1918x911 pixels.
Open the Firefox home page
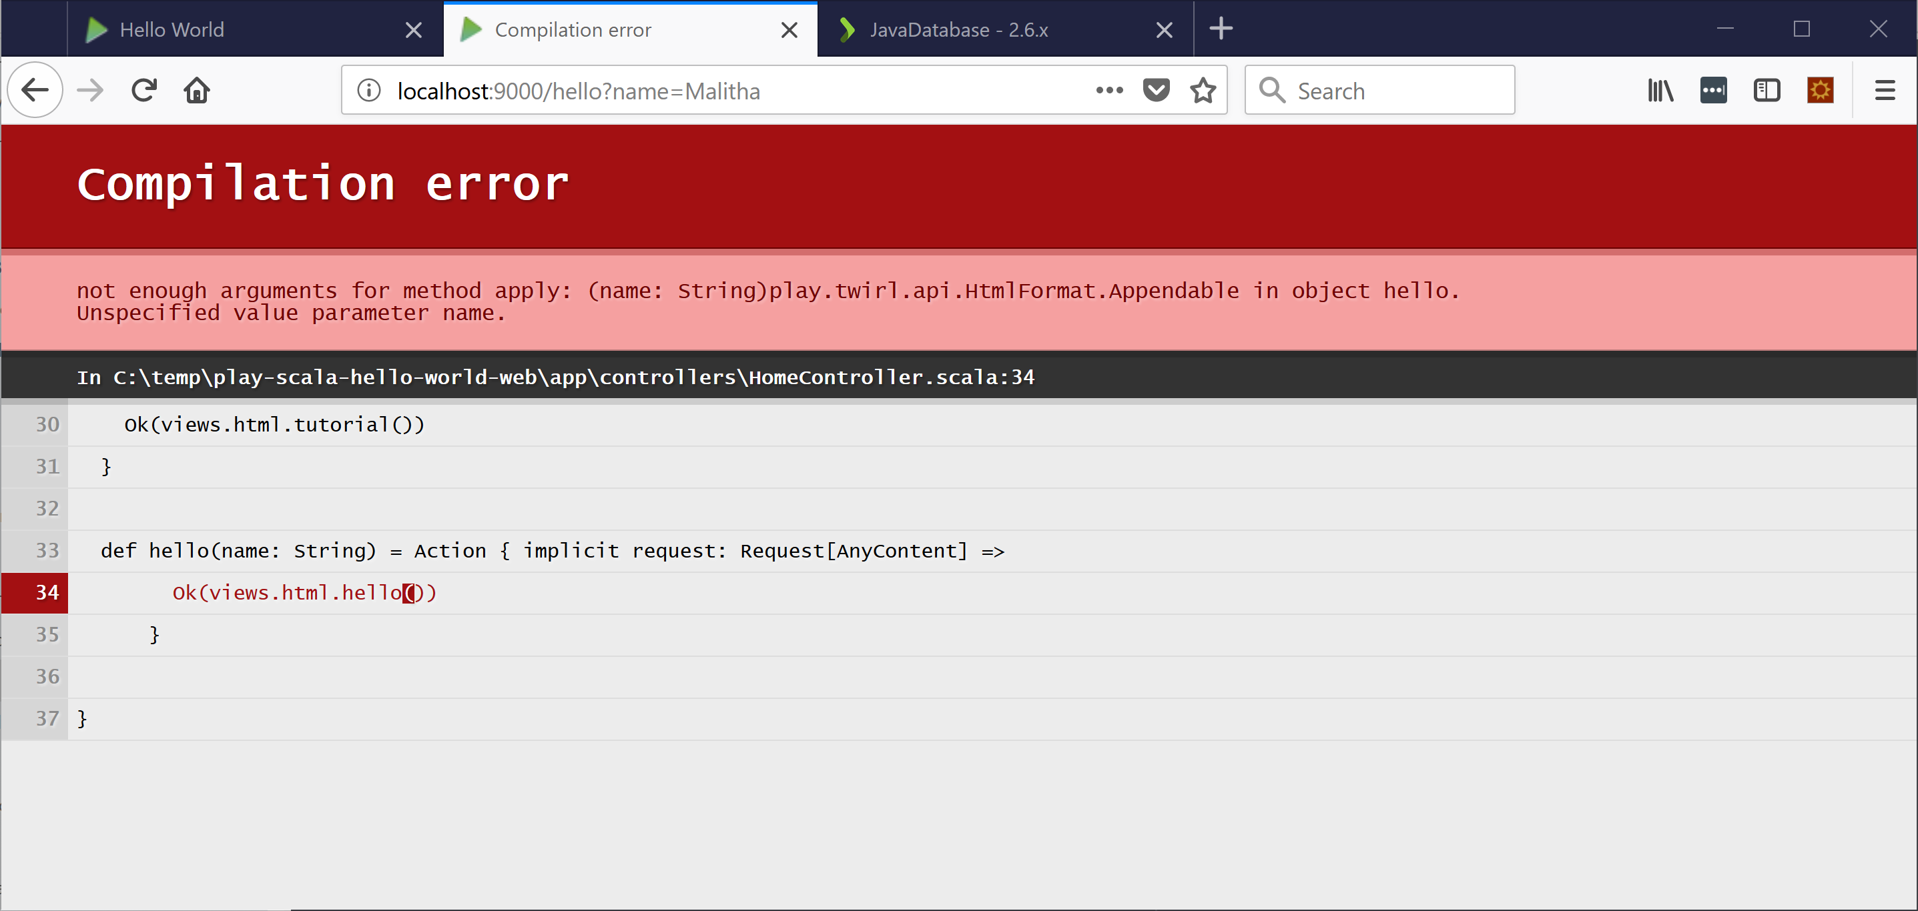point(198,90)
